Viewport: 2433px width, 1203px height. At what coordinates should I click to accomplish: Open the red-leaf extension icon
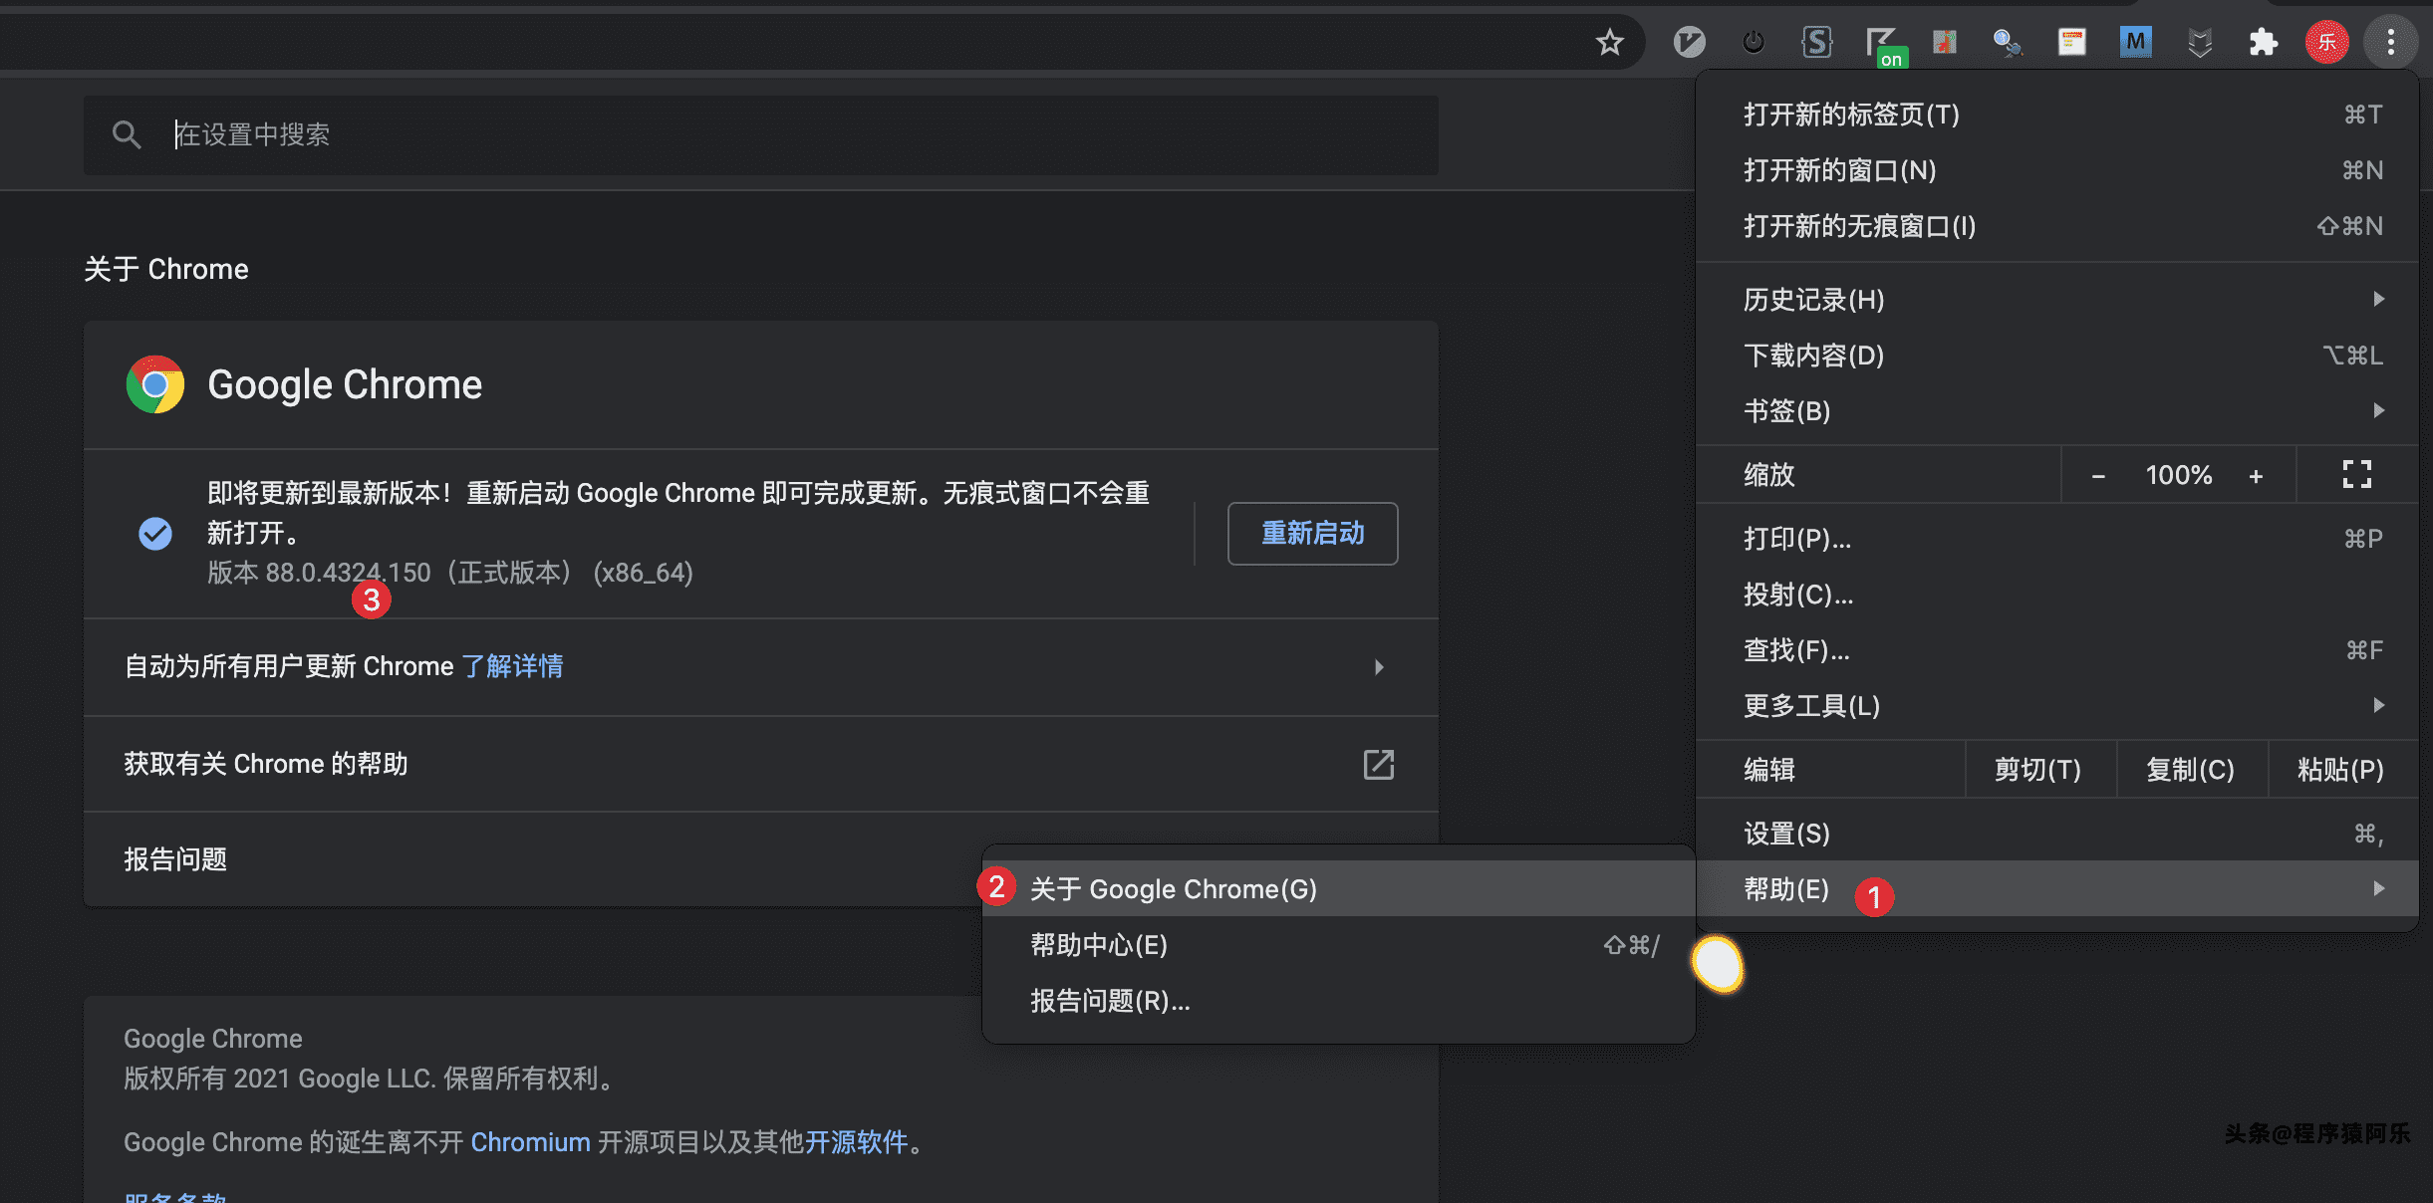[1944, 42]
